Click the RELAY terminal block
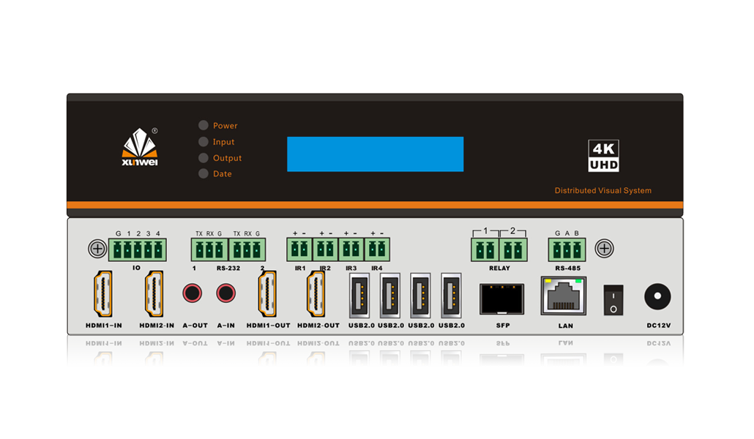 (x=499, y=250)
